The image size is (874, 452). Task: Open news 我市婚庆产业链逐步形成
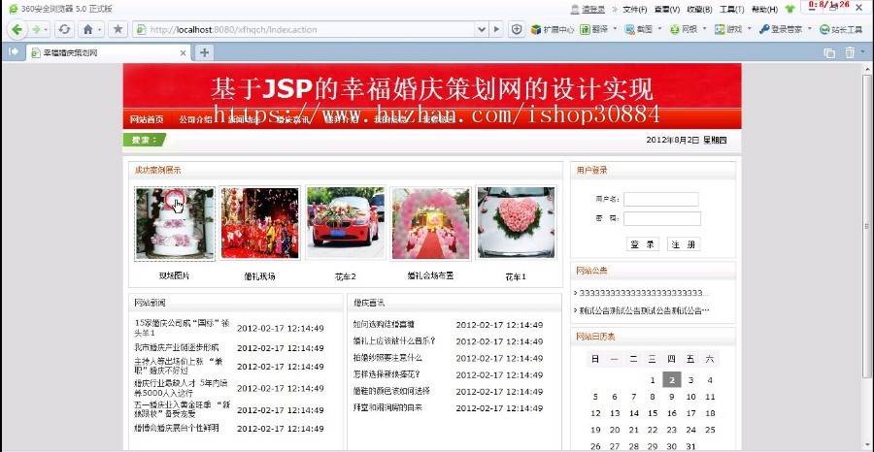coord(176,347)
